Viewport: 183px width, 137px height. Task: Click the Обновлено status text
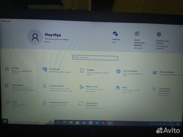click(x=138, y=48)
